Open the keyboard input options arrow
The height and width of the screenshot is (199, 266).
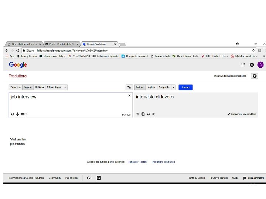[26, 114]
